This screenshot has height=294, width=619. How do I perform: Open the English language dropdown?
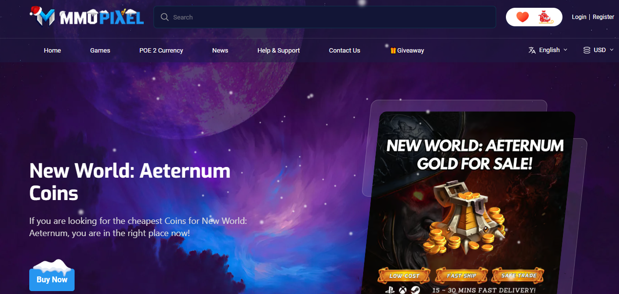[548, 50]
